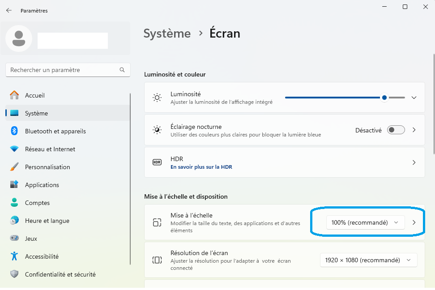Click the Wi-Fi Réseau icon
Viewport: 435px width, 290px height.
click(x=14, y=149)
